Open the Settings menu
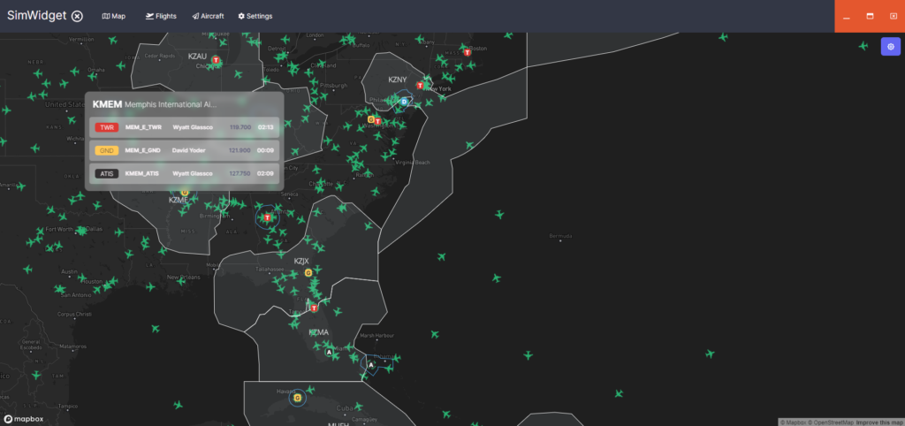Screen dimensions: 905x426 point(255,16)
